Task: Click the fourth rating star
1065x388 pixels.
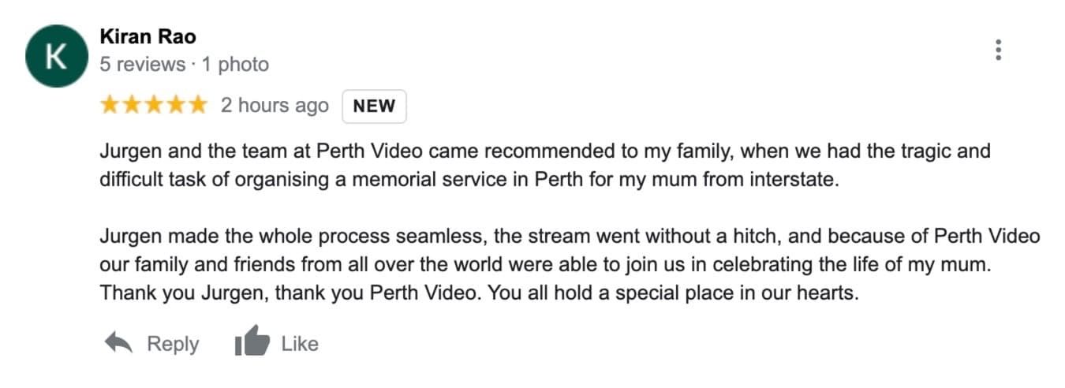Action: point(176,105)
